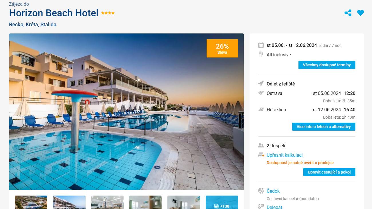372x209 pixels.
Task: Click the orange 26% Sleva badge
Action: [222, 48]
